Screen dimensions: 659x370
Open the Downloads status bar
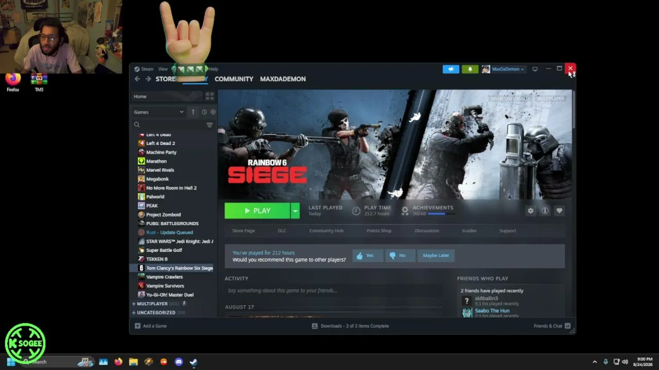click(x=350, y=326)
